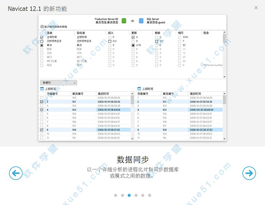Click the green Production Server 02 database icon
The height and width of the screenshot is (205, 265).
(x=124, y=21)
